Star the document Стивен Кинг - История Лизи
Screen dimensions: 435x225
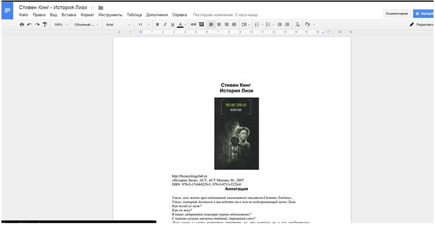click(93, 8)
